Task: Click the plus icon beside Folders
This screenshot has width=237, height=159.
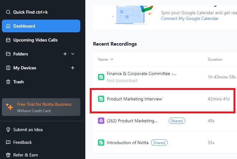Action: [x=65, y=54]
